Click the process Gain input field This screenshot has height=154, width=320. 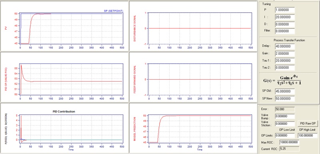pyautogui.click(x=285, y=54)
